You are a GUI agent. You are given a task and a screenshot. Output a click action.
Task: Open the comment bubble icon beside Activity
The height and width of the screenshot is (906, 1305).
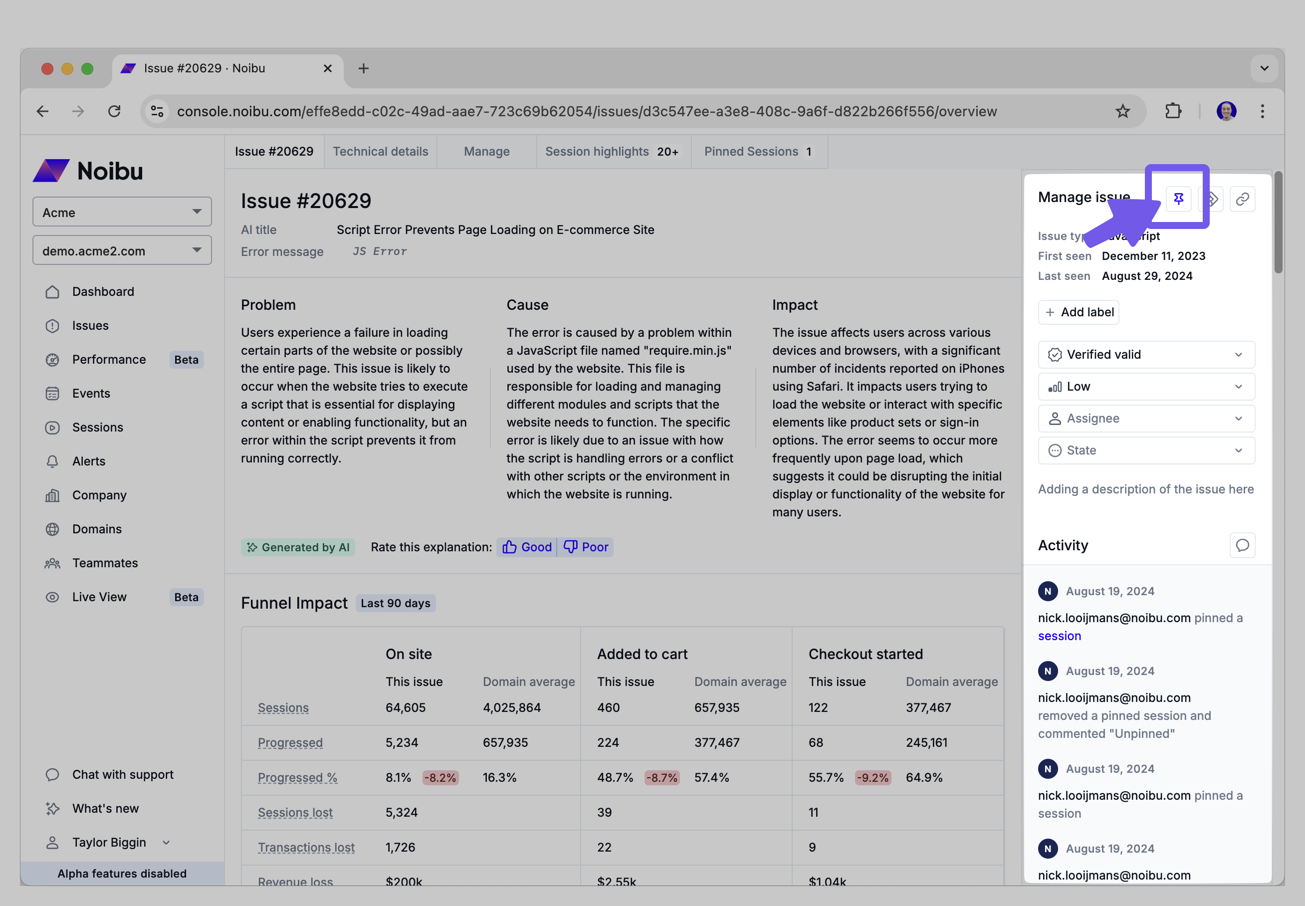click(x=1242, y=545)
